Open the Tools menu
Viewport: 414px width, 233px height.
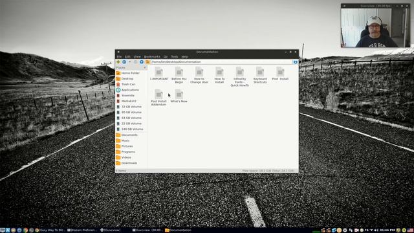[x=175, y=56]
